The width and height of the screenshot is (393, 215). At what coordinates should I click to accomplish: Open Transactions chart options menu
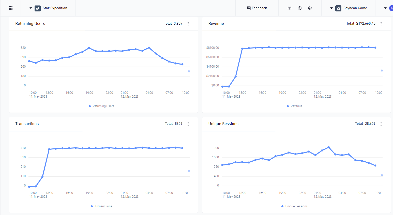click(188, 124)
